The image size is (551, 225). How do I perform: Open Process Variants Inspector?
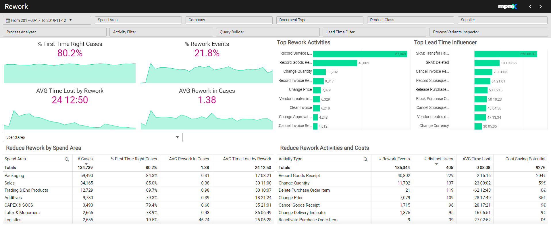[488, 32]
